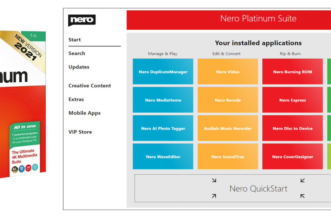The height and width of the screenshot is (220, 331).
Task: Launch Nero DuplicateManager tile
Action: tap(163, 72)
